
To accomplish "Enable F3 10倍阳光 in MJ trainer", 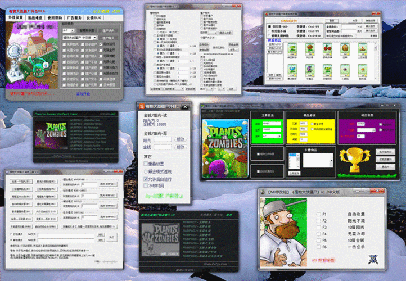I will coord(318,228).
